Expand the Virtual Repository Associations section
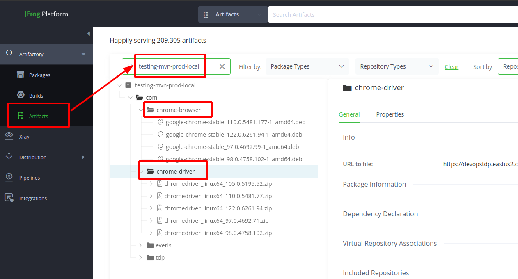This screenshot has width=518, height=279. coord(390,243)
